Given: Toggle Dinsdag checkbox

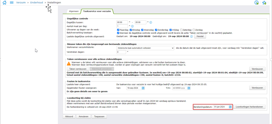Looking at the screenshot, I should (x=131, y=30).
